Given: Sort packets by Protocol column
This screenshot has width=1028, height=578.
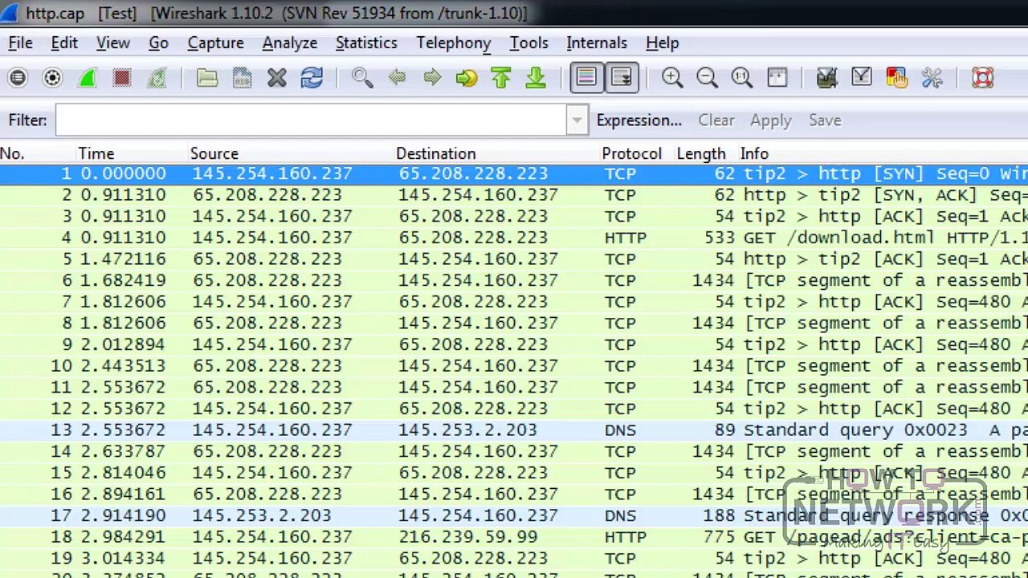Looking at the screenshot, I should [x=635, y=153].
